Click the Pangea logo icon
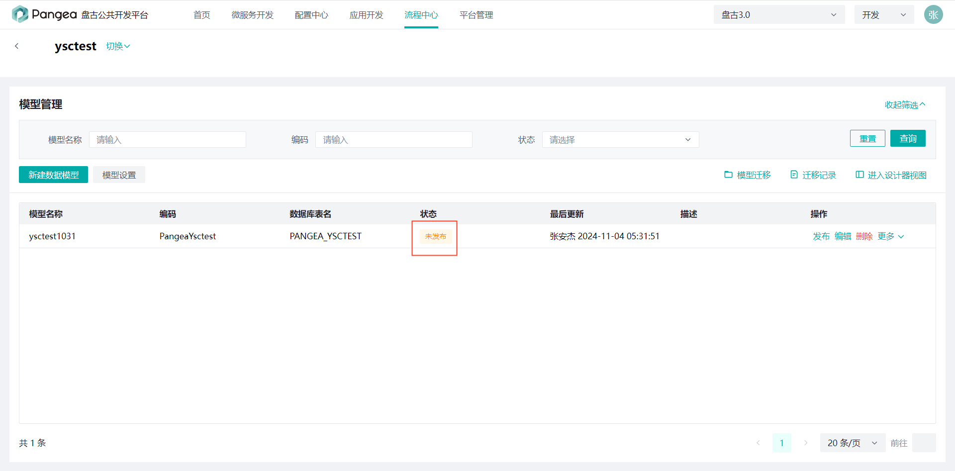This screenshot has width=955, height=471. click(20, 14)
